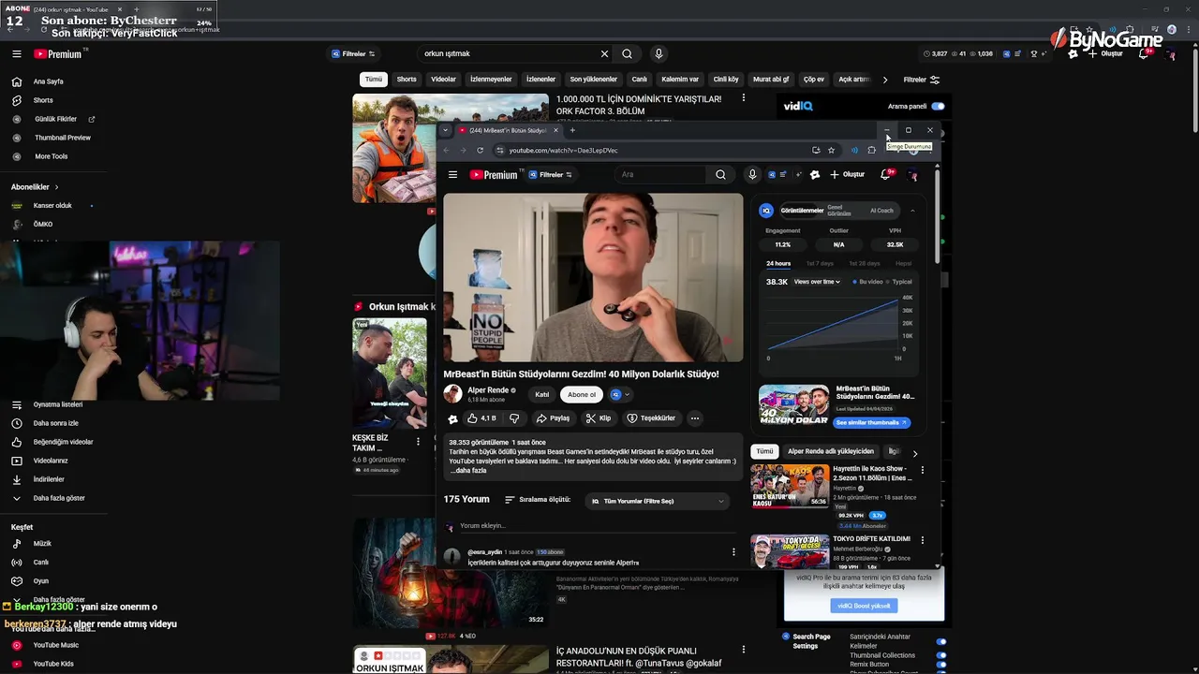This screenshot has width=1199, height=674.
Task: Open Shorts from the left sidebar
Action: [43, 100]
